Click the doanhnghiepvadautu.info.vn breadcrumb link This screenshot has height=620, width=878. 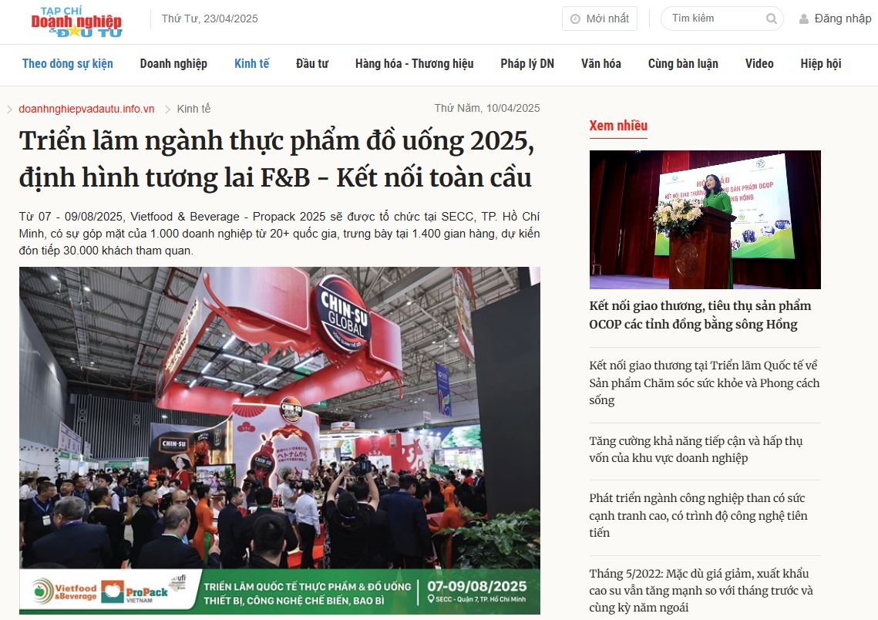pyautogui.click(x=87, y=110)
